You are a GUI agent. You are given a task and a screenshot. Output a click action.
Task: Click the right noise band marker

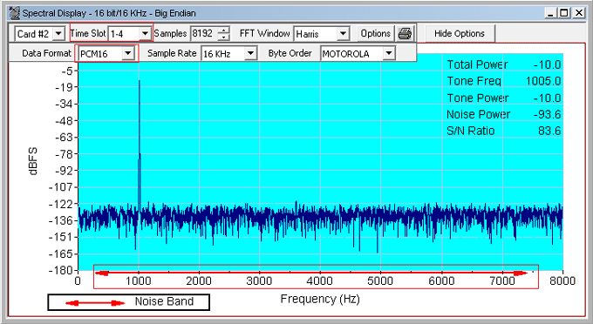(521, 273)
